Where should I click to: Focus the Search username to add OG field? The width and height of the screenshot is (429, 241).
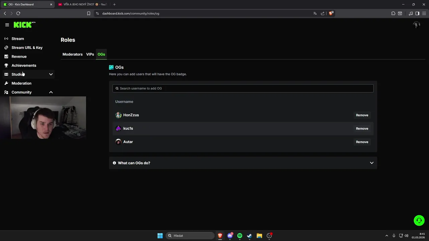click(243, 88)
